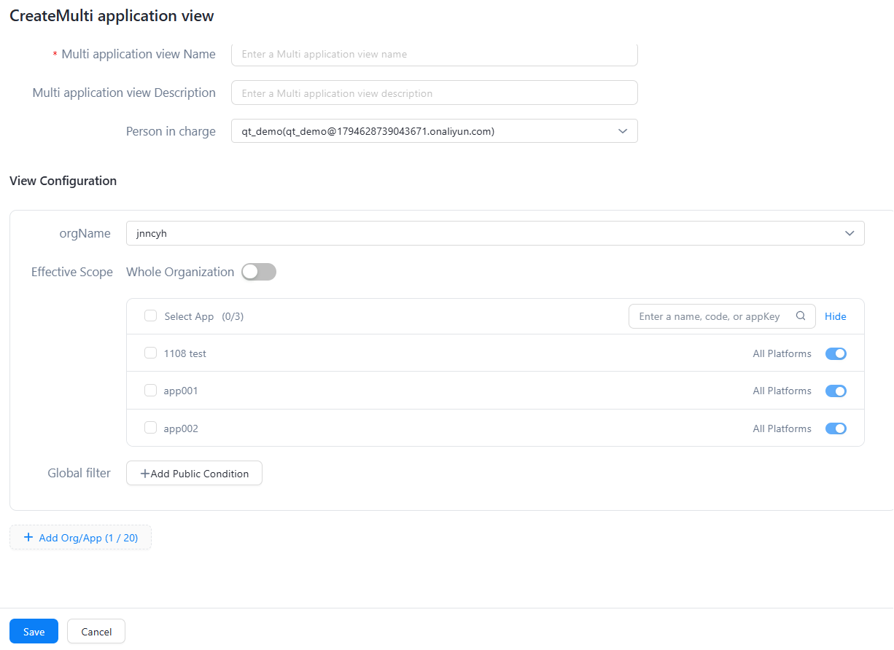Check the Select App checkbox
894x650 pixels.
(150, 316)
